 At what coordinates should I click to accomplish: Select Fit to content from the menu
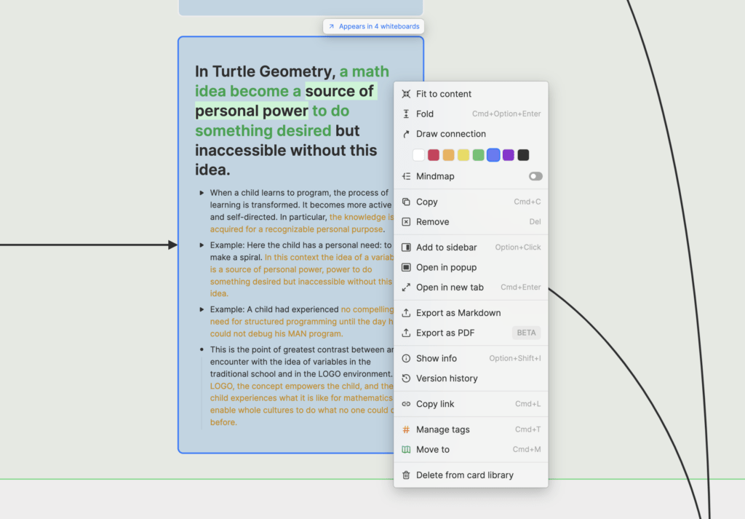[x=471, y=94]
